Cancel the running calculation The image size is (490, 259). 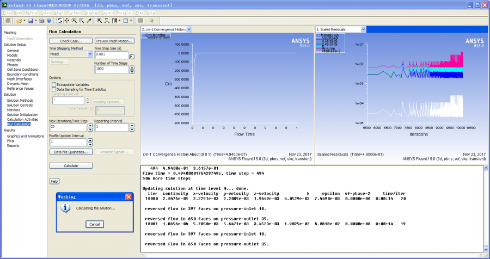tap(95, 224)
